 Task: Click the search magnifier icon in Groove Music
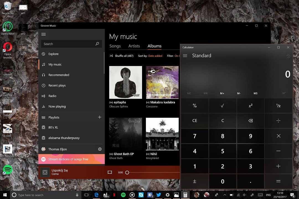pyautogui.click(x=97, y=44)
